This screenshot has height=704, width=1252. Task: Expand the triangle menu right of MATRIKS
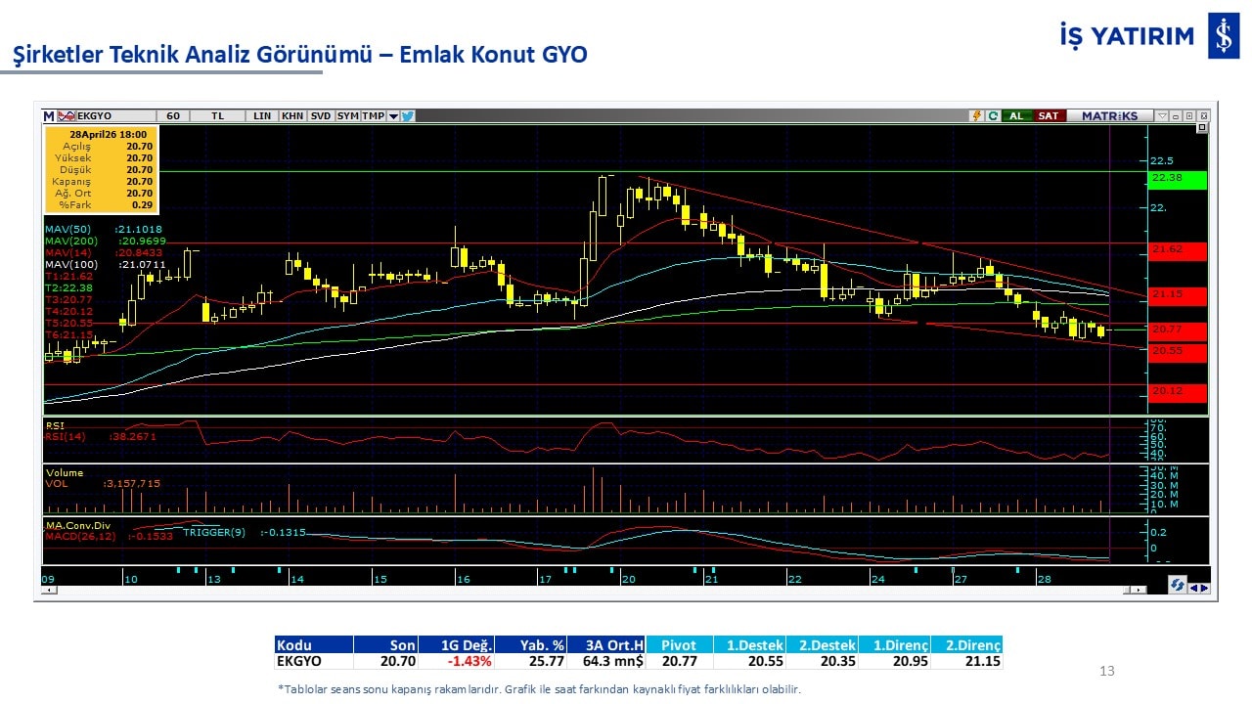point(1162,115)
